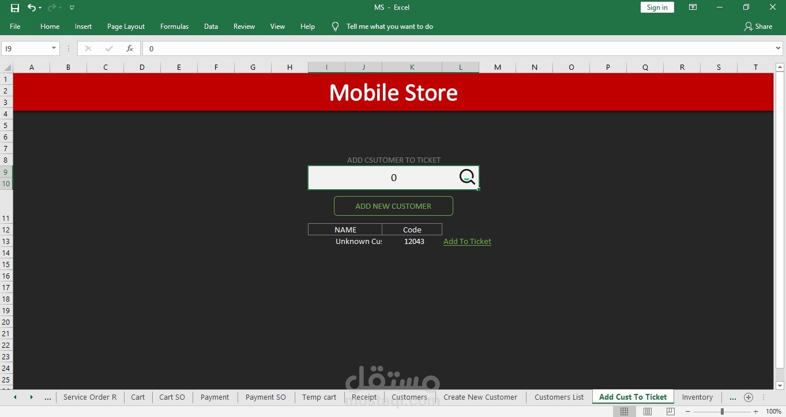Open the Undo history dropdown arrow
The width and height of the screenshot is (786, 417).
tap(40, 7)
